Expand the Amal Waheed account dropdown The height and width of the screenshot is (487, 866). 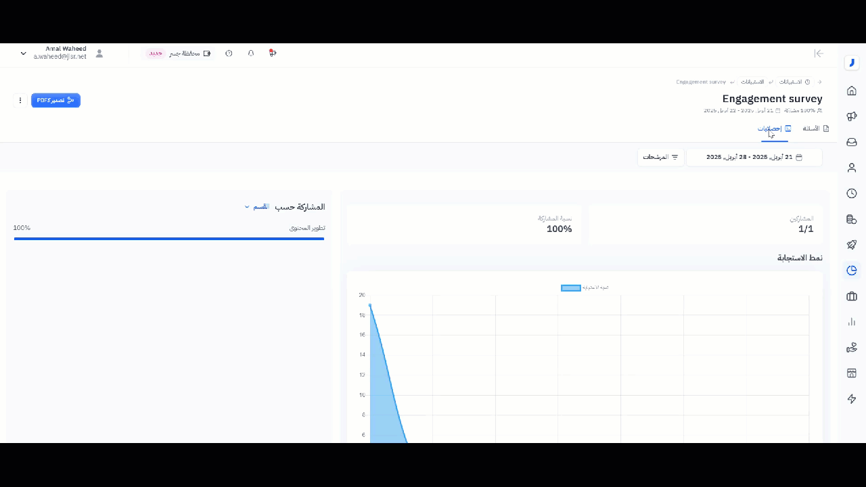(x=23, y=53)
